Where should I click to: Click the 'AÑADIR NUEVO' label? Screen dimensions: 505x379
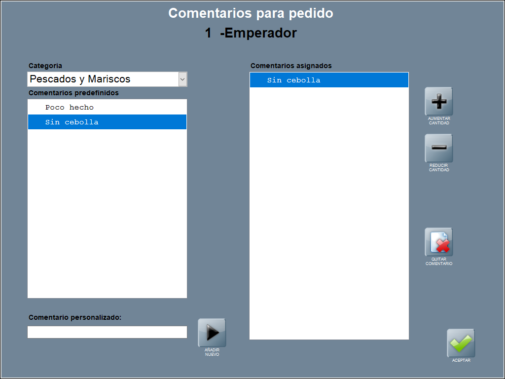(x=212, y=352)
